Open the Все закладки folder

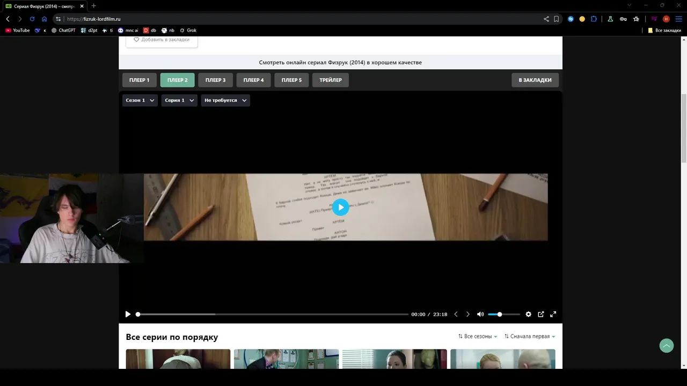(664, 31)
